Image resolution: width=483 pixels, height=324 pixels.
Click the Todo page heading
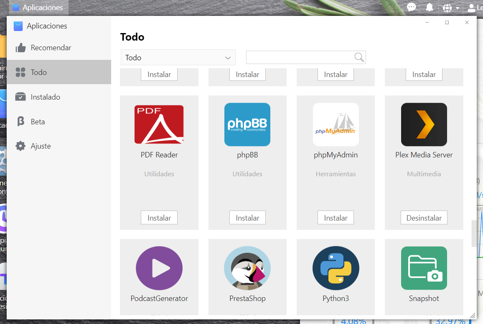coord(132,37)
